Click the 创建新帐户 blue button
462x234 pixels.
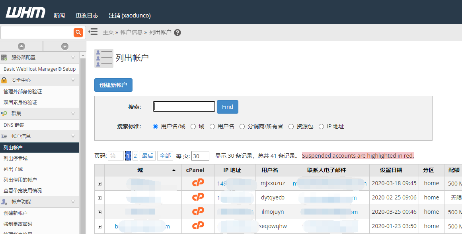click(x=113, y=85)
